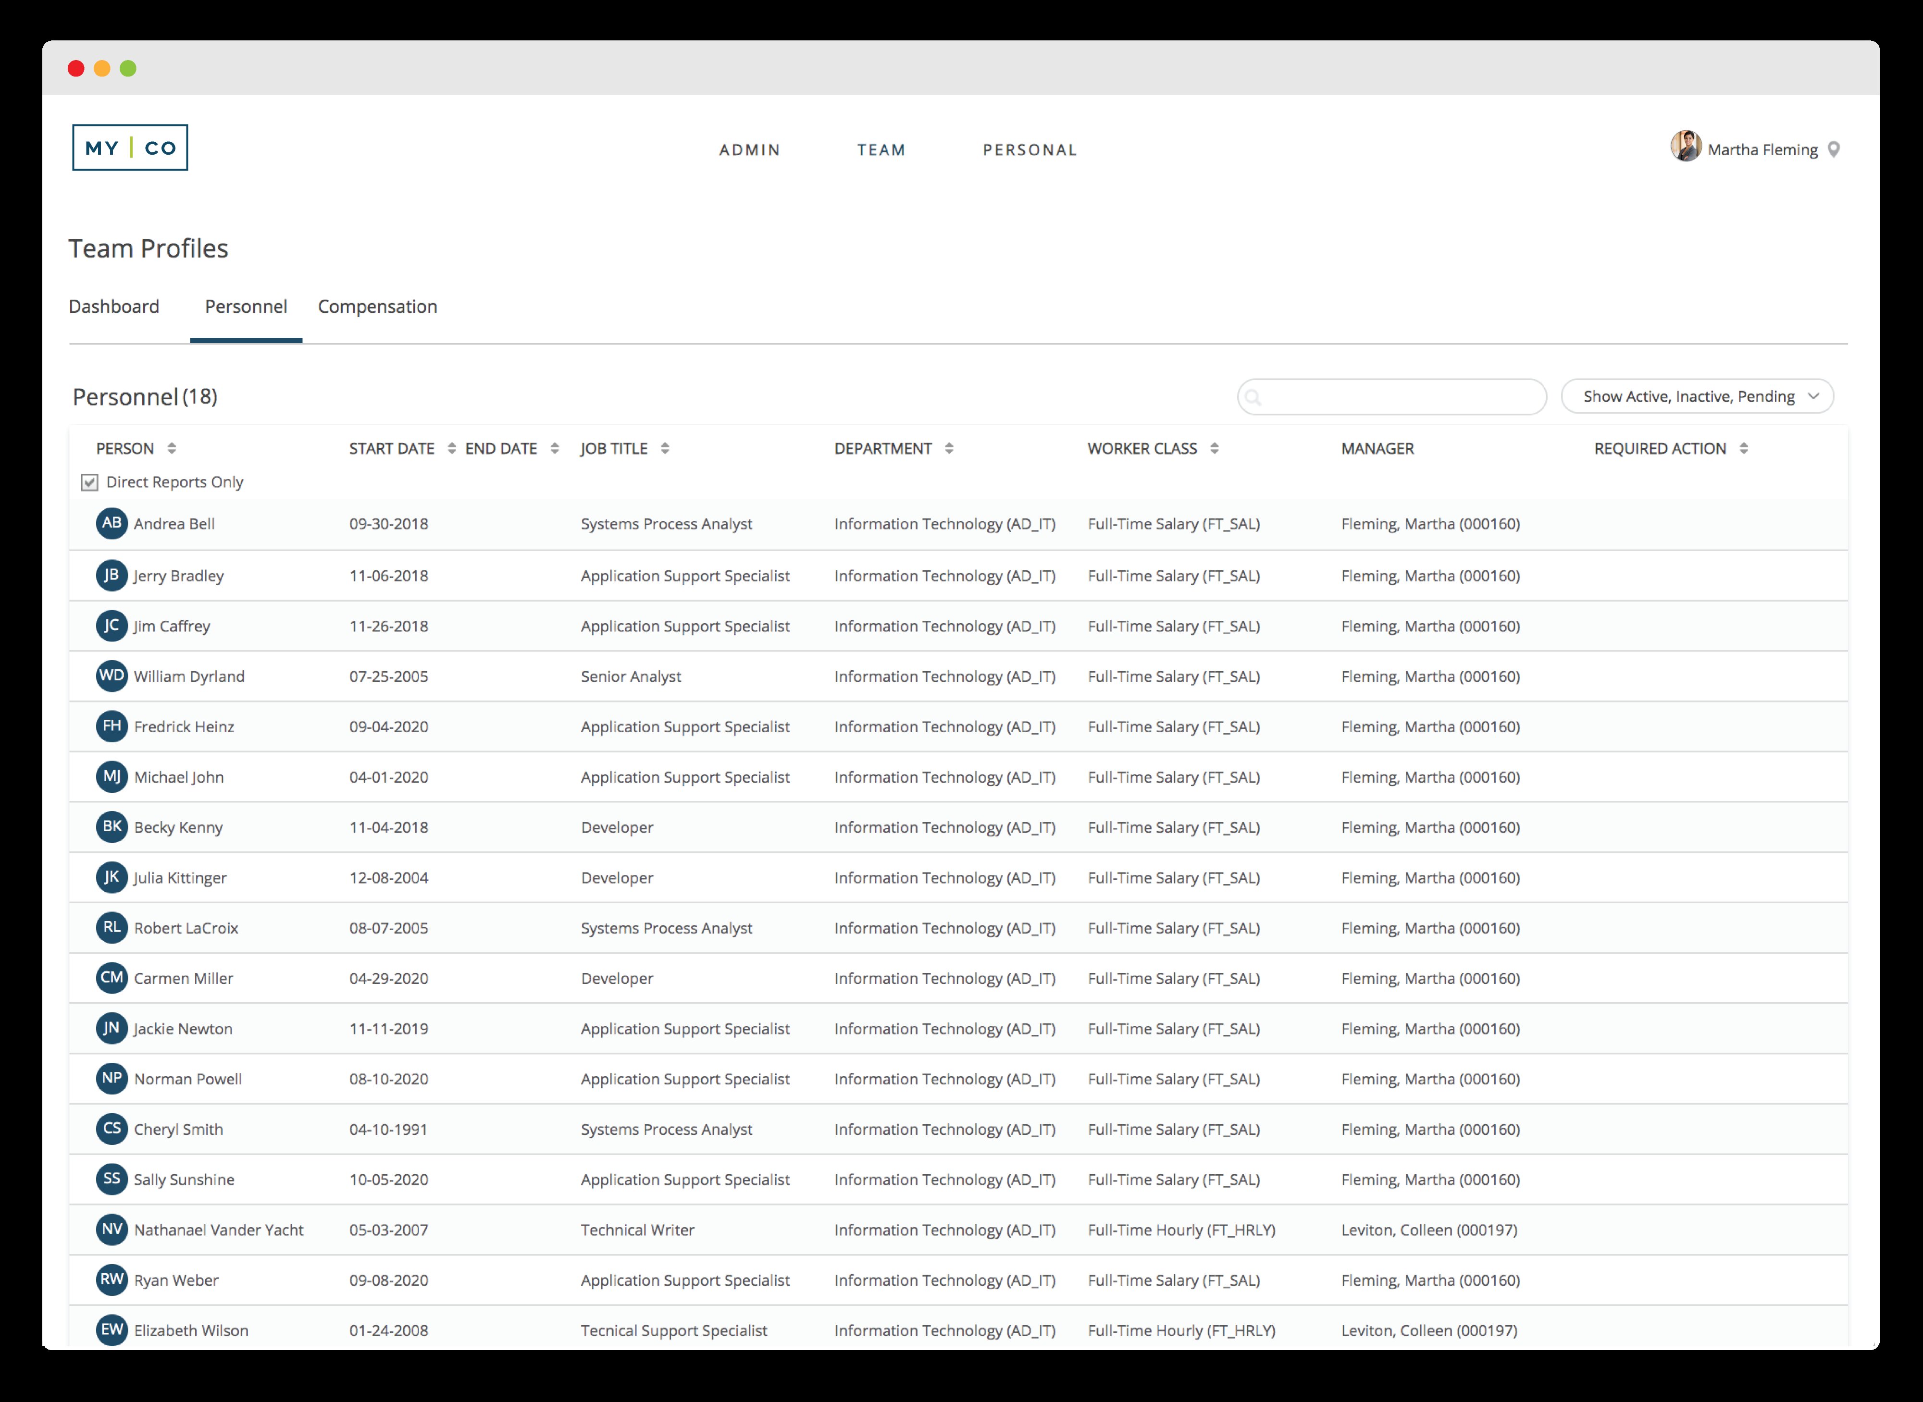
Task: Sort table by Job Title arrows
Action: (665, 448)
